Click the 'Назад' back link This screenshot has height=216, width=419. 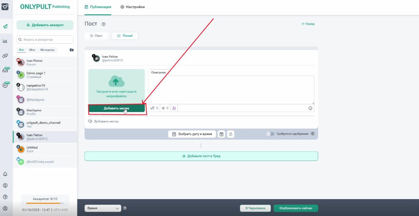point(308,24)
